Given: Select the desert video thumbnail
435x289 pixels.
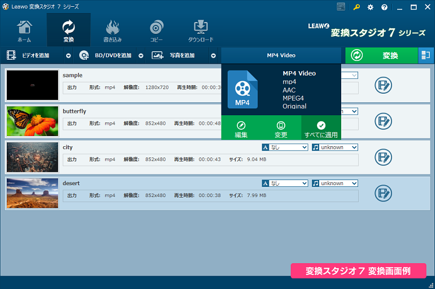Looking at the screenshot, I should pos(32,193).
